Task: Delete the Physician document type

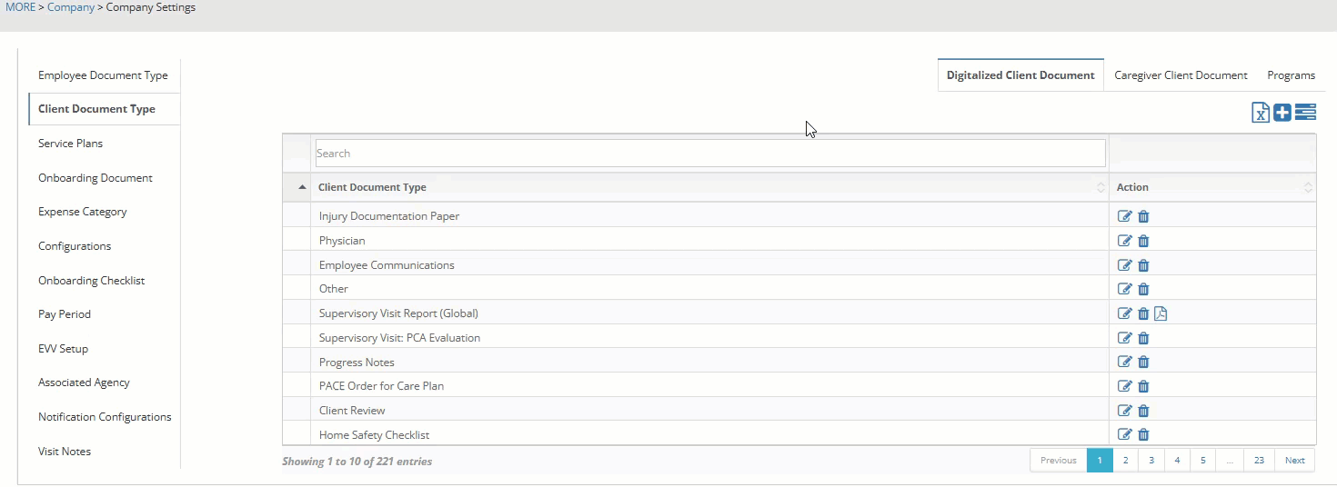Action: (x=1143, y=241)
